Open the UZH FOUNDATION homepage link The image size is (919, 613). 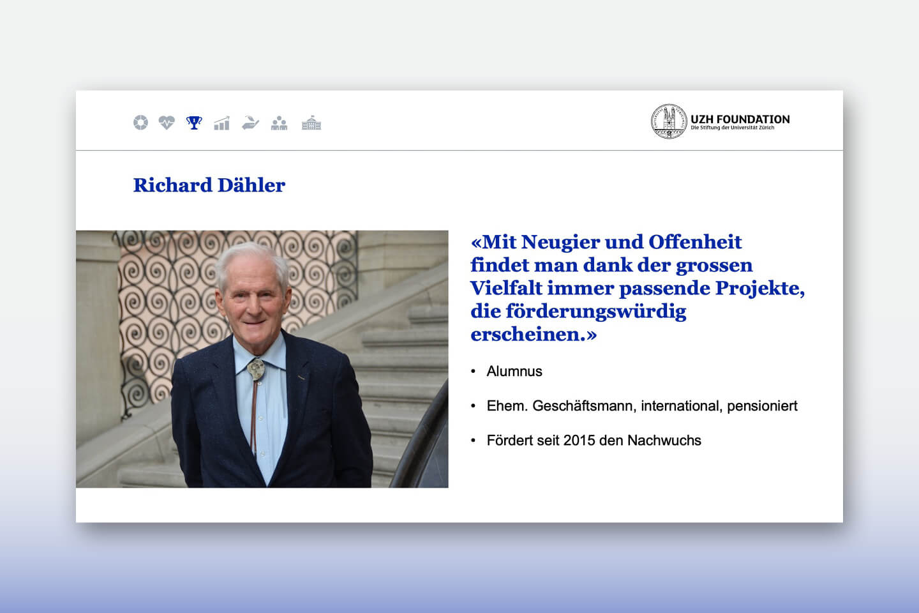[739, 119]
